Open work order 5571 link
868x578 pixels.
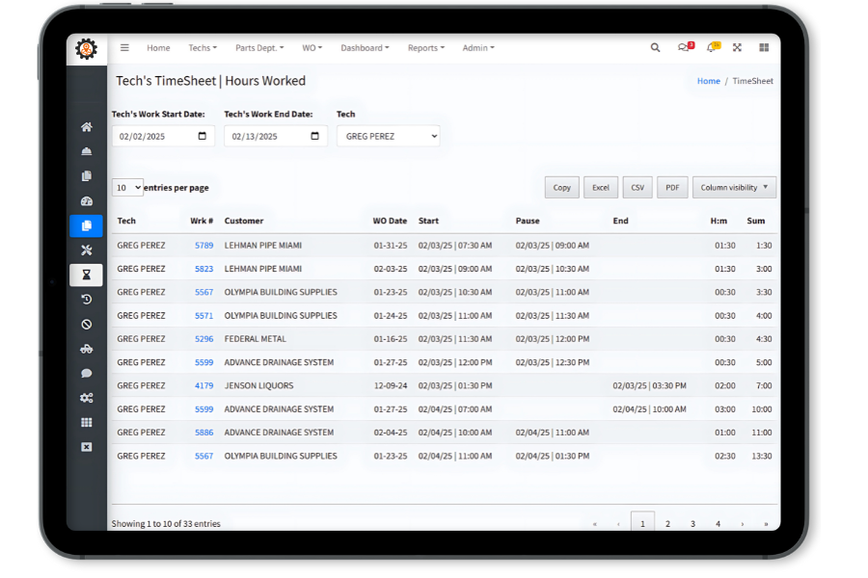tap(203, 315)
